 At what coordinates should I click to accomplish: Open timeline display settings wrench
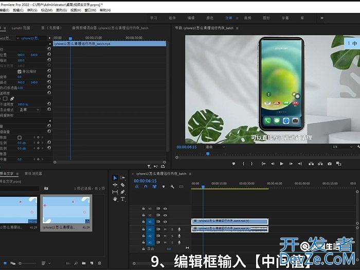coord(172,187)
